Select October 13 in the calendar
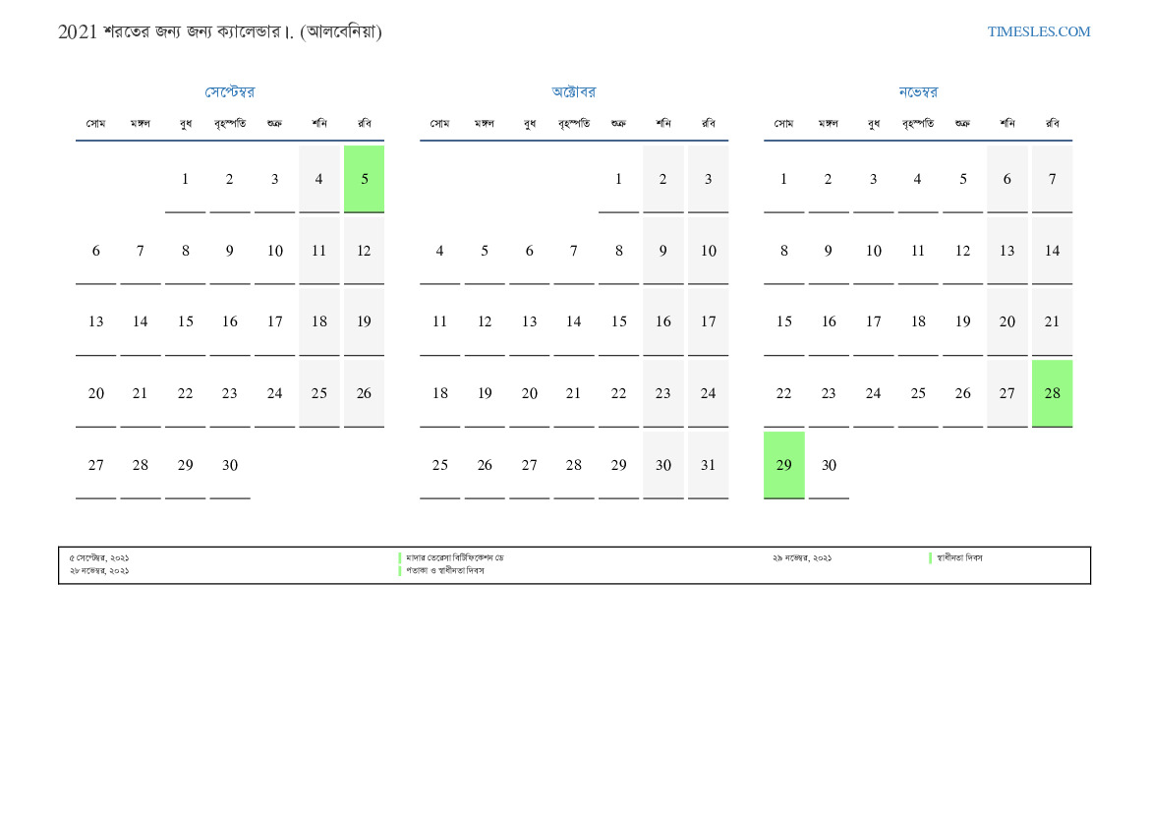 point(529,321)
